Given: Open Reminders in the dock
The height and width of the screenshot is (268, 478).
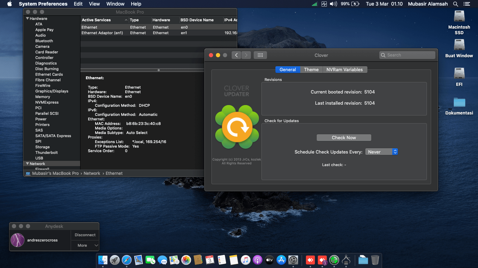Looking at the screenshot, I should [x=222, y=260].
